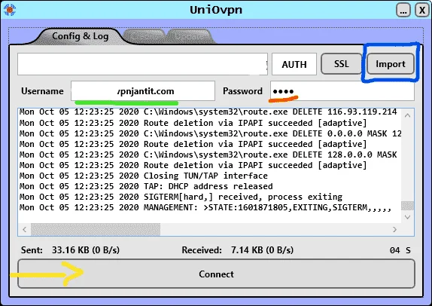Click the "04 S" timer readout
The image size is (432, 306).
pyautogui.click(x=400, y=250)
